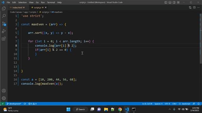Open notifications bell in status bar
The image size is (202, 113).
[x=199, y=104]
